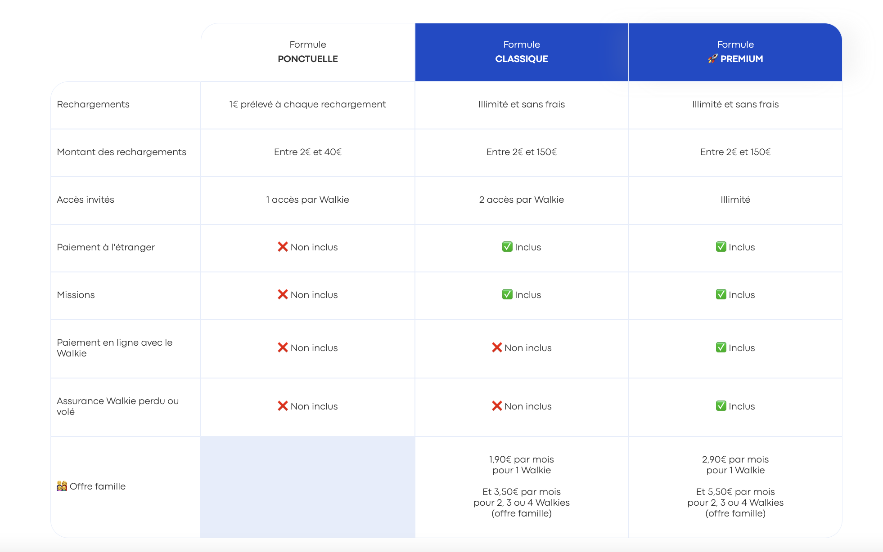Click green check in Classique Paiement à l'étranger
The image size is (883, 552).
point(507,247)
